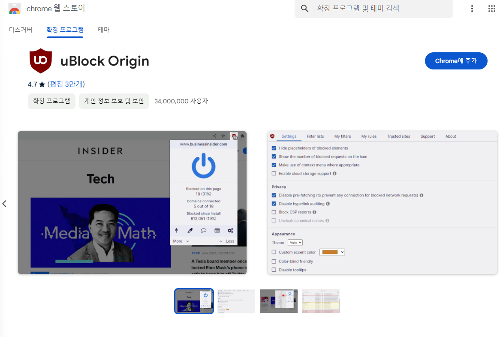Click the Chrome Web Store logo icon
The image size is (503, 337).
point(15,9)
